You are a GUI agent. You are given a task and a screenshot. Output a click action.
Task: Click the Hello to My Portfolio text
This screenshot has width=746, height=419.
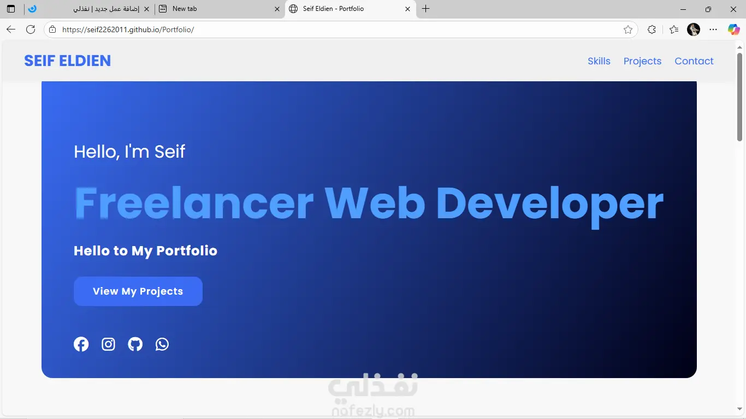146,251
